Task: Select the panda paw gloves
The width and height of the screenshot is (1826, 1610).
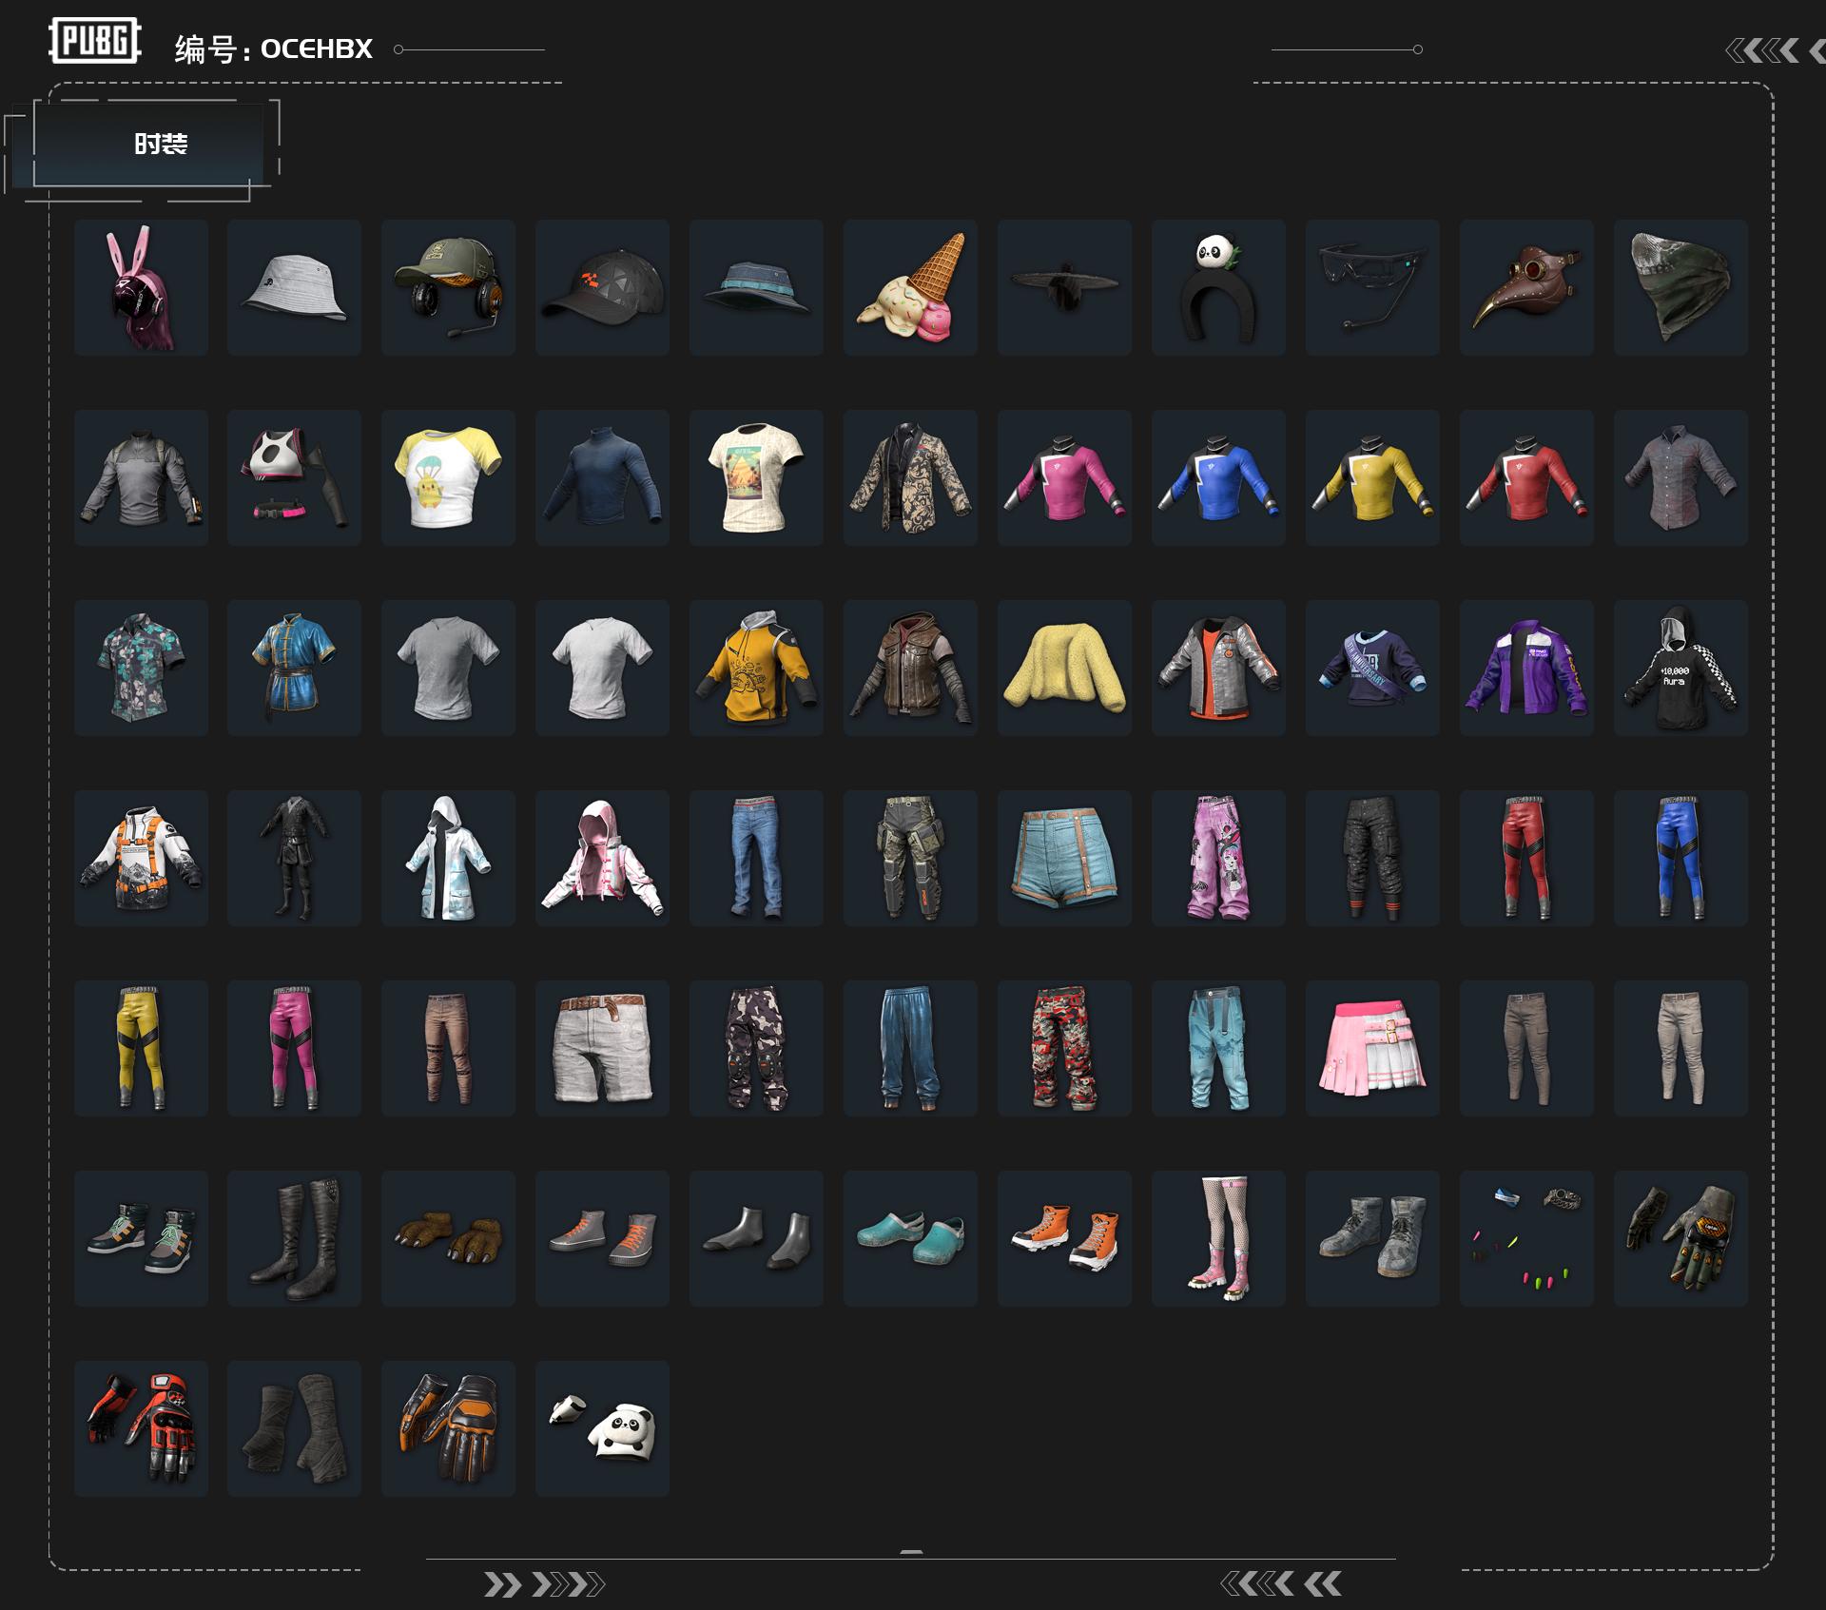Action: coord(603,1428)
